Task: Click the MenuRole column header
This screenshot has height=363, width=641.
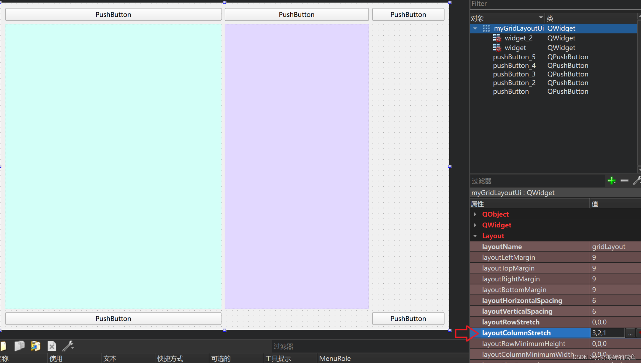Action: tap(335, 359)
